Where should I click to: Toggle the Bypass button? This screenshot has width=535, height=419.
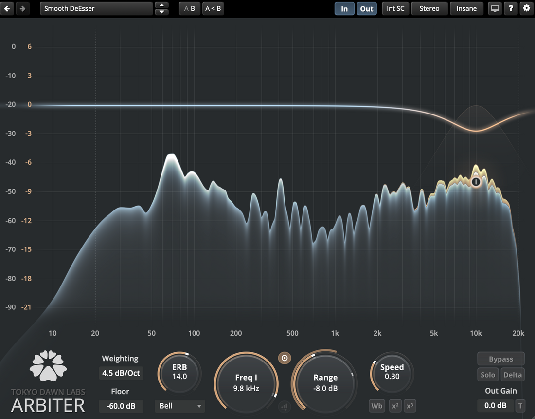pyautogui.click(x=501, y=359)
